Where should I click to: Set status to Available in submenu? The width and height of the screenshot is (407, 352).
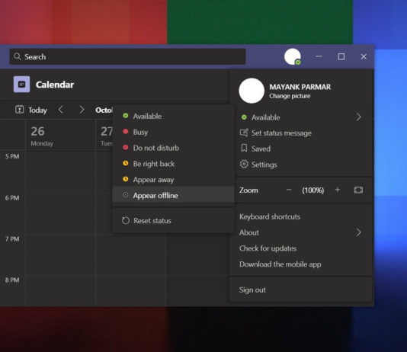173,117
